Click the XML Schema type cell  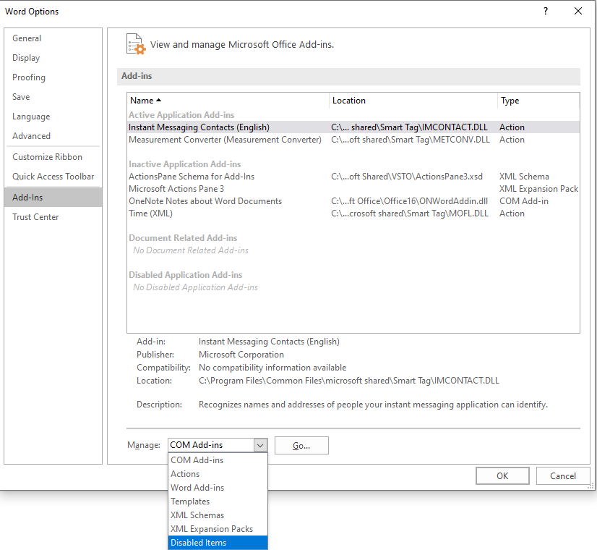[x=524, y=177]
